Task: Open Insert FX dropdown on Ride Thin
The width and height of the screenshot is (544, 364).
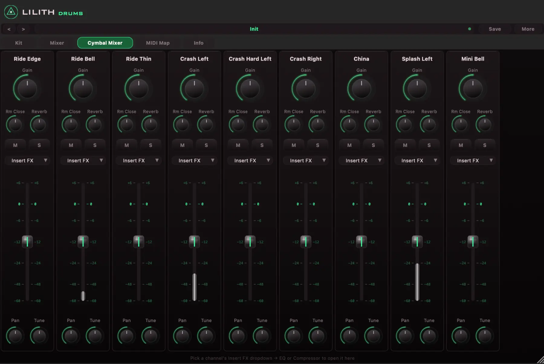Action: pos(139,161)
